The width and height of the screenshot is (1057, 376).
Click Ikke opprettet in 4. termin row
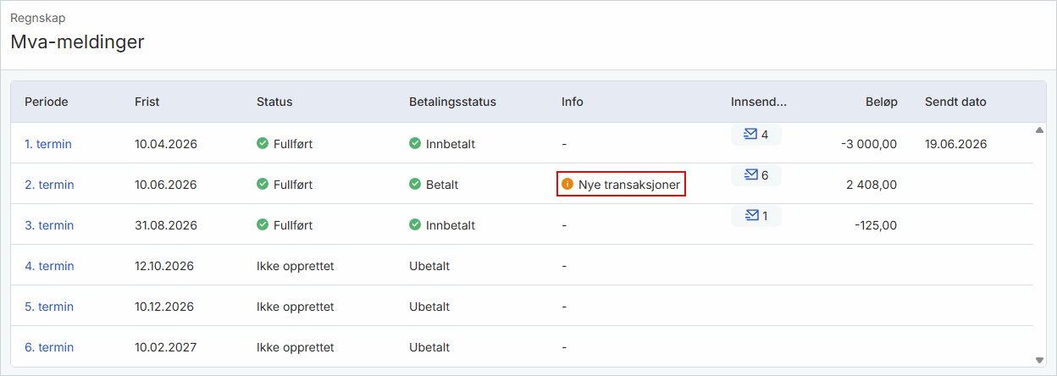pos(296,266)
